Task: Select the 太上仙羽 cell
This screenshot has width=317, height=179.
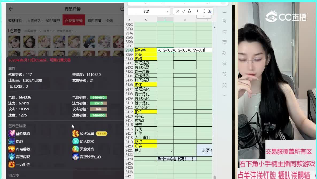Action: point(146,138)
